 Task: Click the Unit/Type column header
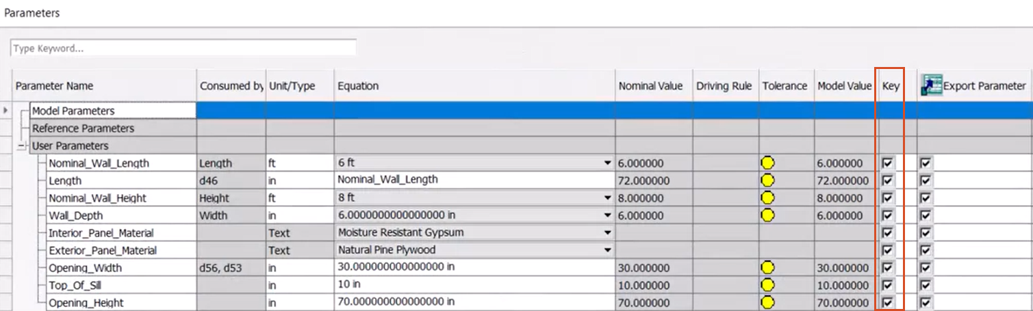coord(300,85)
